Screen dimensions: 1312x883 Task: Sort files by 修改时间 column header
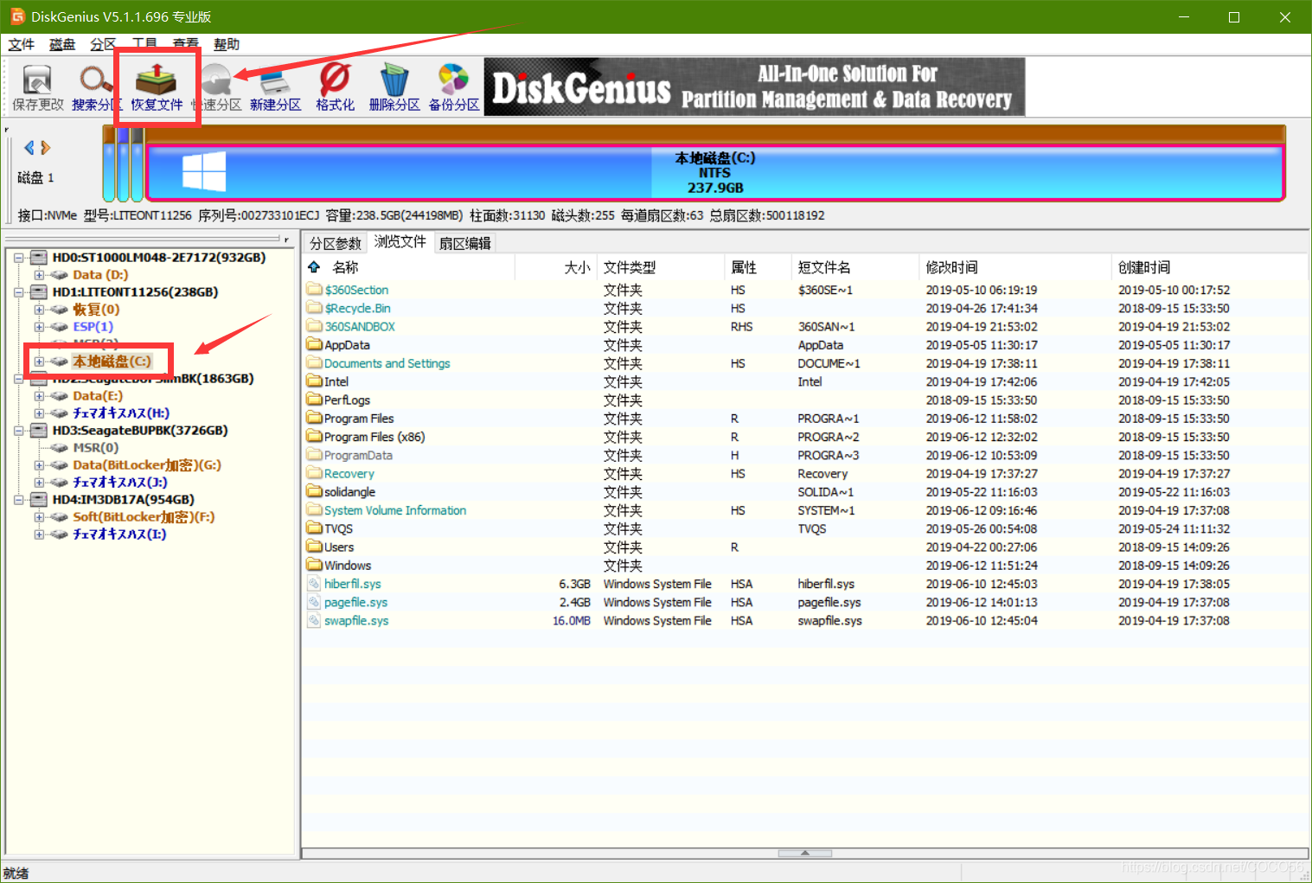tap(1014, 267)
